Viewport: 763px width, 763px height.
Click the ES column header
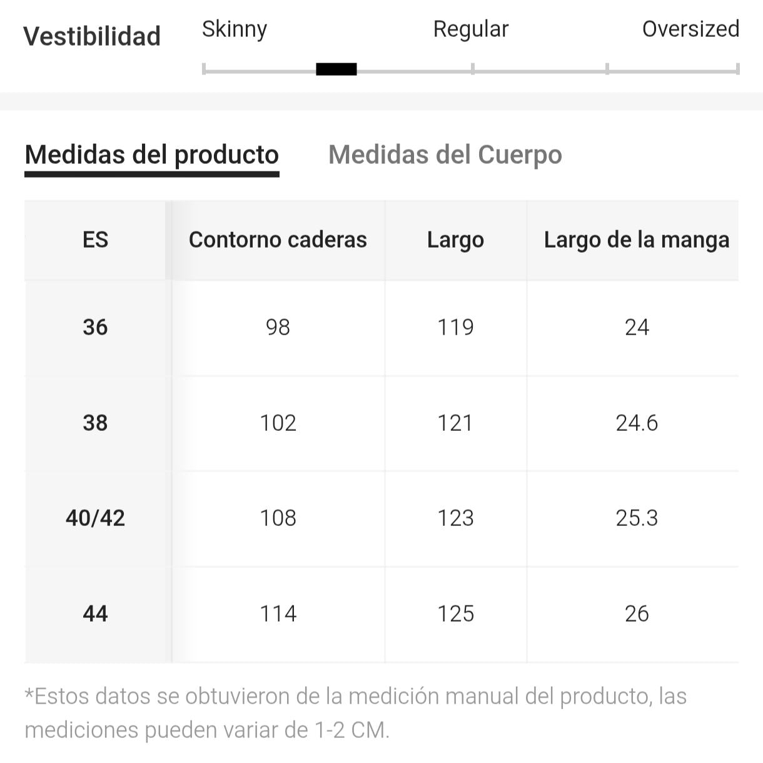coord(95,240)
